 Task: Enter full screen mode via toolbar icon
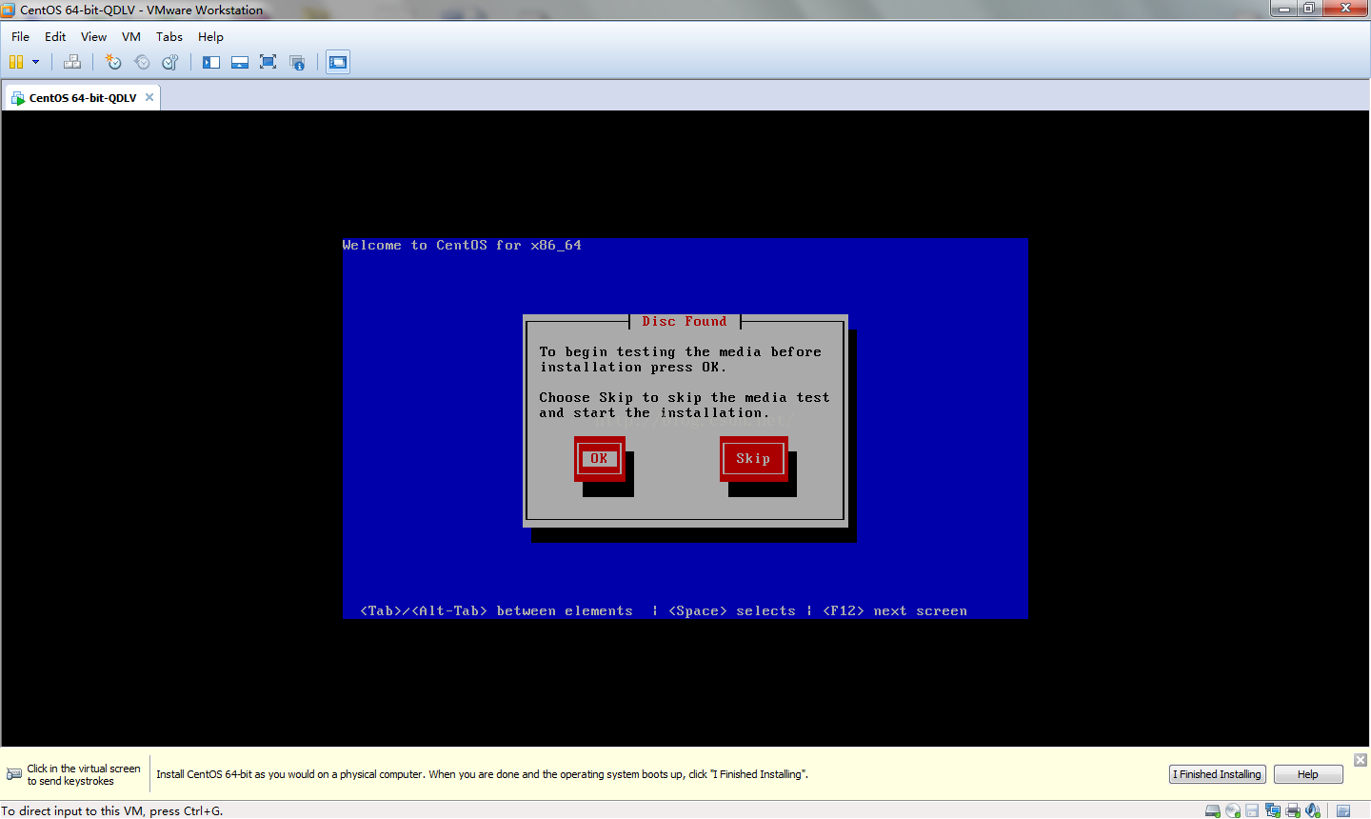[268, 62]
